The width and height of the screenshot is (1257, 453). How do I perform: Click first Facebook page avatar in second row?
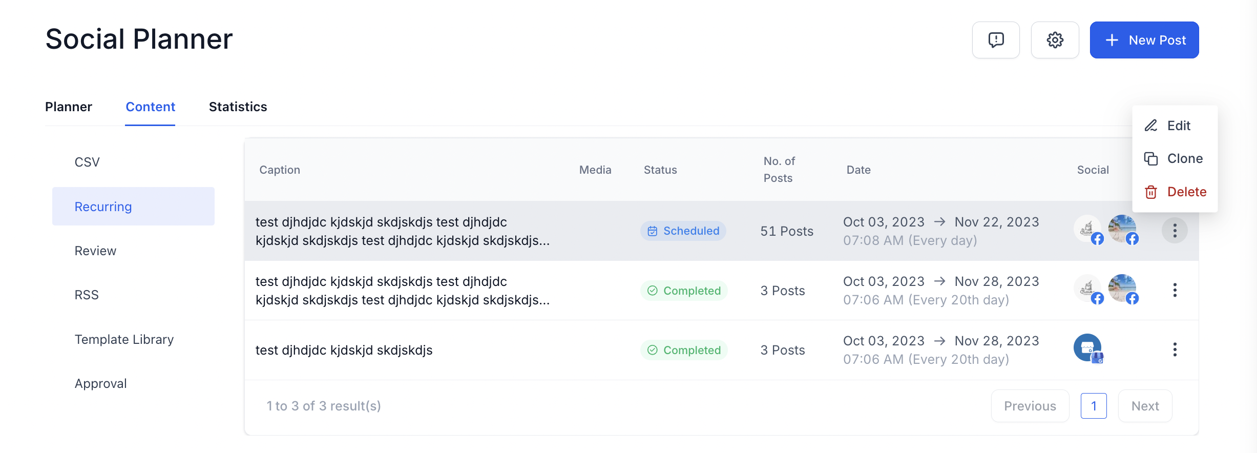click(1088, 289)
